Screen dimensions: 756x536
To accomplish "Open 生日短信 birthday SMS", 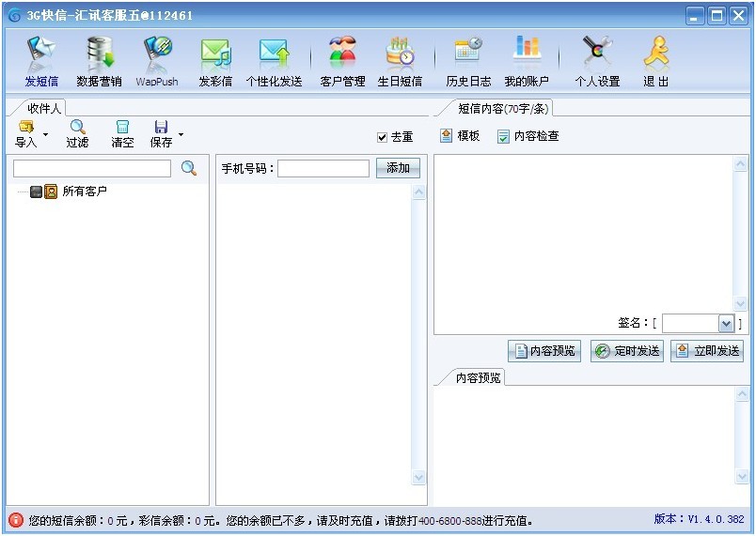I will pyautogui.click(x=400, y=62).
